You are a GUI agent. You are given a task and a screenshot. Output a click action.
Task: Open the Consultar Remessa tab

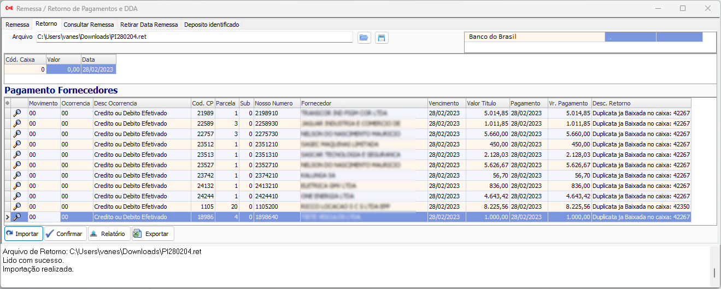tap(89, 25)
